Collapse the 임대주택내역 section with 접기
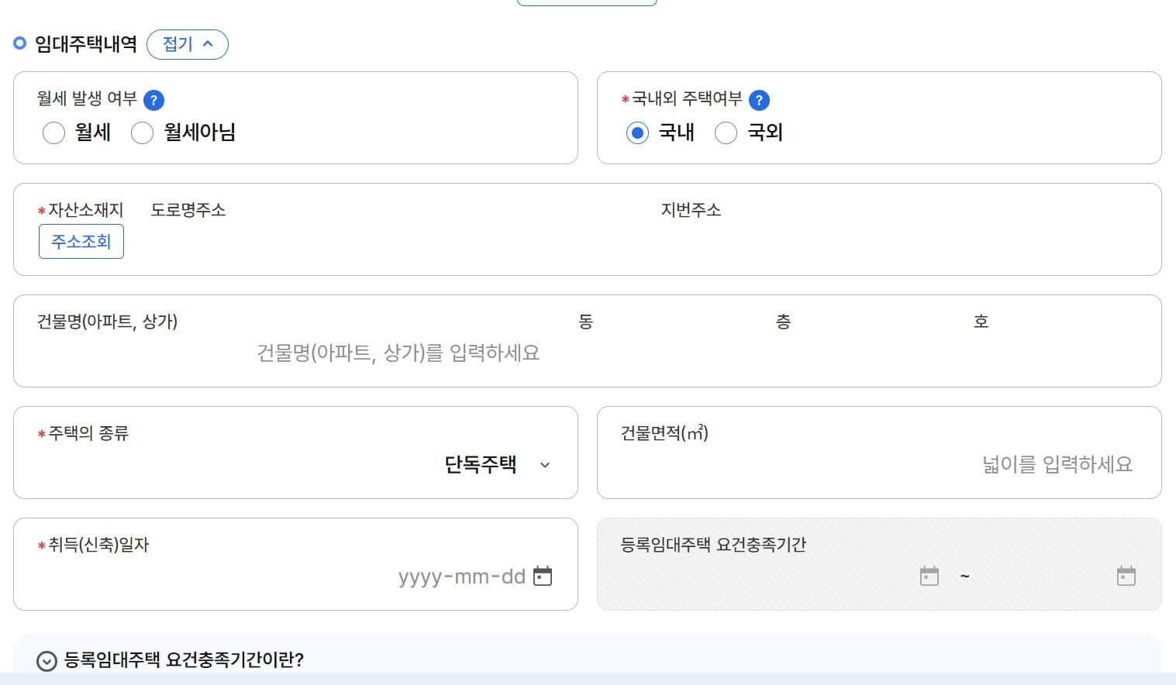The height and width of the screenshot is (685, 1176). 187,44
